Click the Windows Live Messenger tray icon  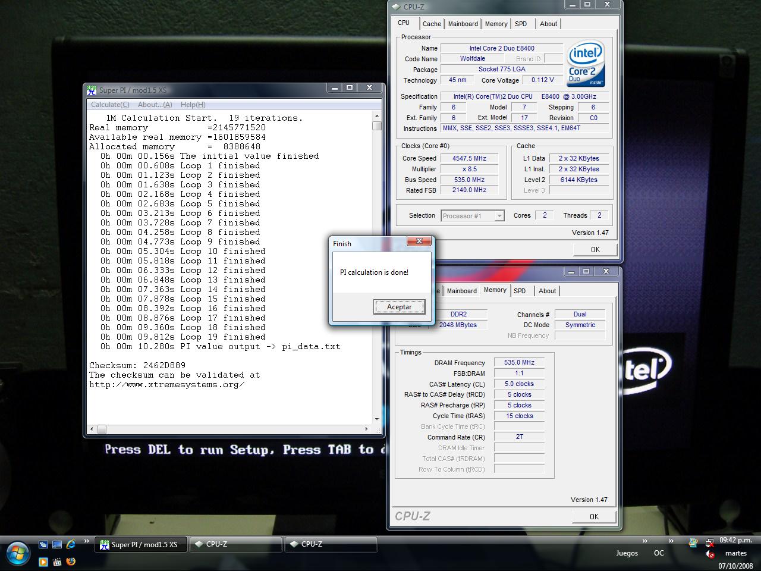click(693, 543)
